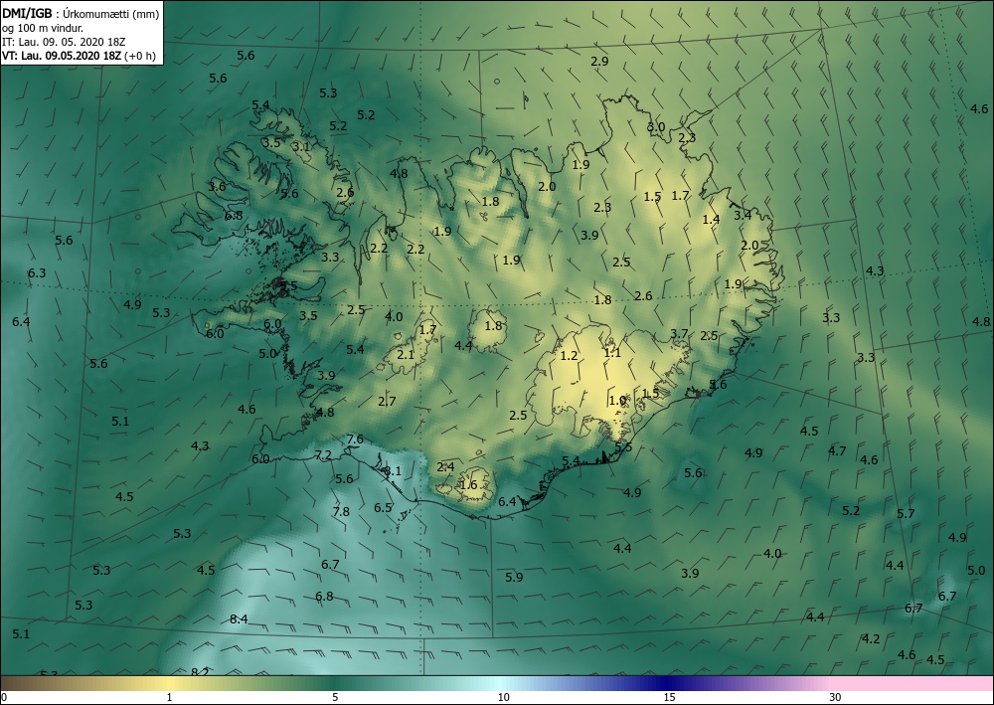Select the 3.1 value in the Westfjords
The image size is (994, 705).
point(301,147)
